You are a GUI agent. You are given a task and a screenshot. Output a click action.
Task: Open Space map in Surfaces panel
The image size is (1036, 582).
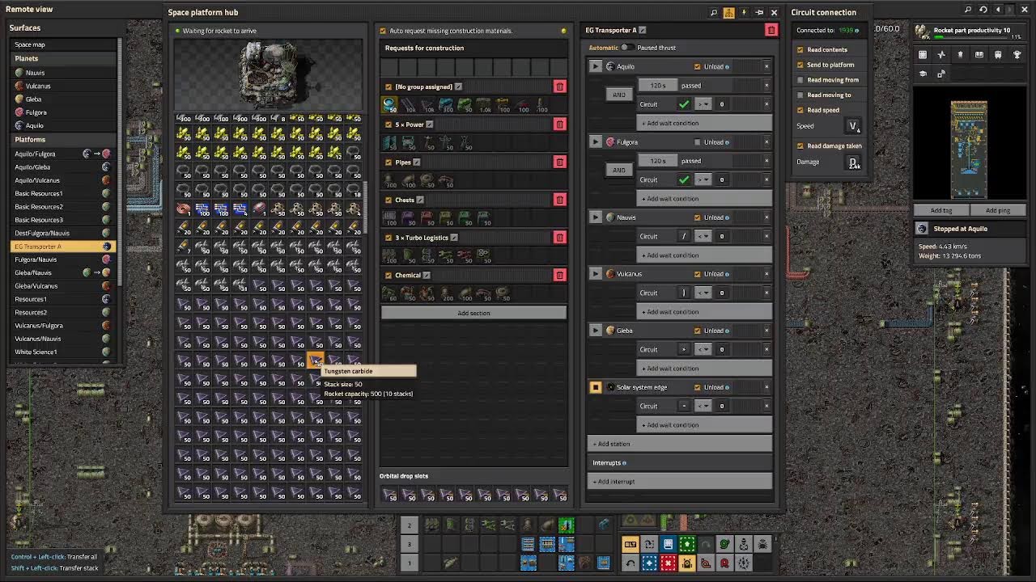(64, 44)
